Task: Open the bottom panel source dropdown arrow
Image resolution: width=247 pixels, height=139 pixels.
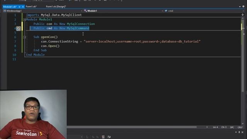Action: coord(81,137)
